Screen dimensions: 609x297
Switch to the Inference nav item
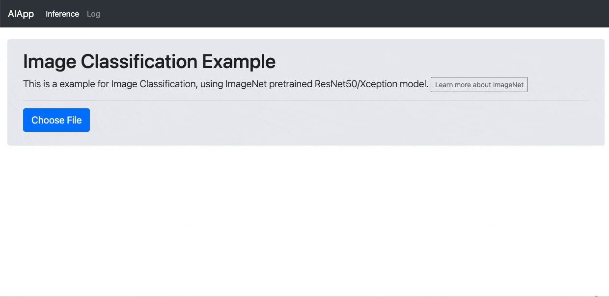point(62,14)
